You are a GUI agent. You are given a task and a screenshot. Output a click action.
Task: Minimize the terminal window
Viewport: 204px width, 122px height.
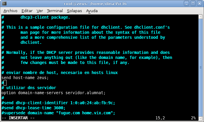point(187,4)
